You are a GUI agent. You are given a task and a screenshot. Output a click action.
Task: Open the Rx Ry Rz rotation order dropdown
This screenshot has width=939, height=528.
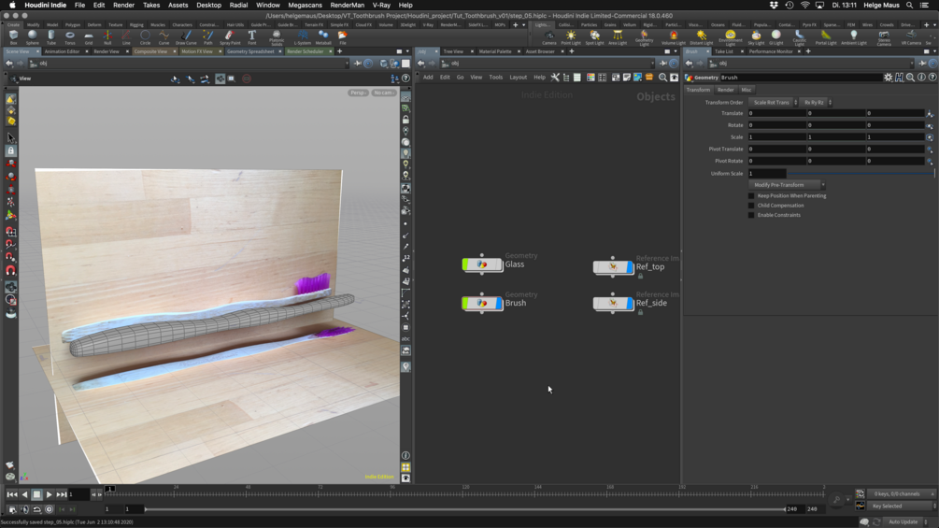[817, 103]
